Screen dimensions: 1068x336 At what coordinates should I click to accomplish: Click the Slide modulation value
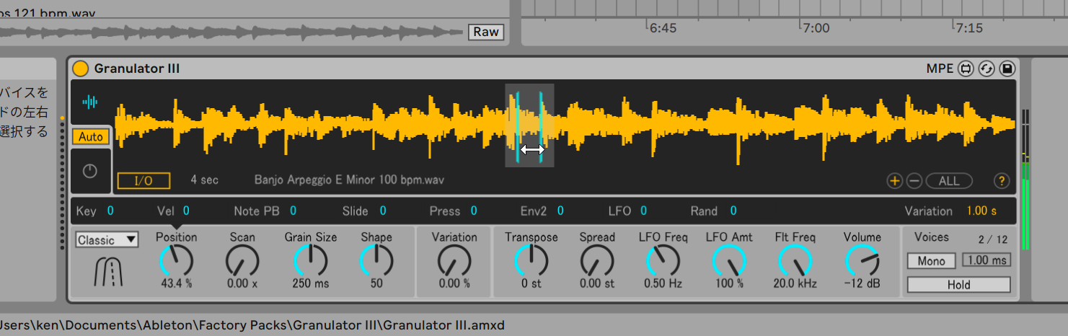tap(383, 211)
